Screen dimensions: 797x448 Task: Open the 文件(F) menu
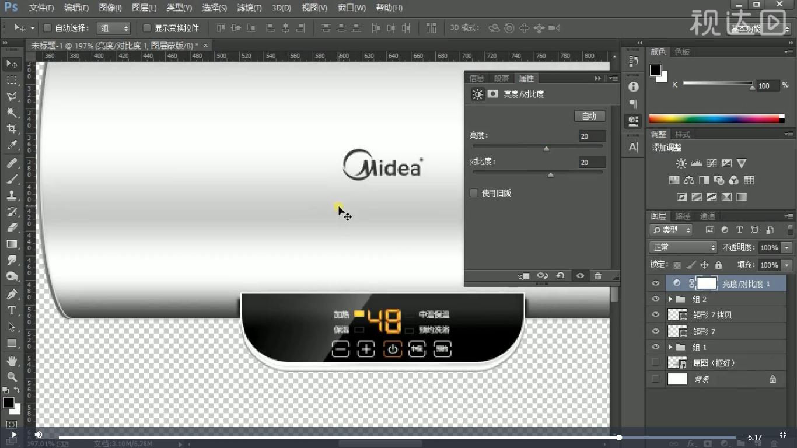coord(41,8)
